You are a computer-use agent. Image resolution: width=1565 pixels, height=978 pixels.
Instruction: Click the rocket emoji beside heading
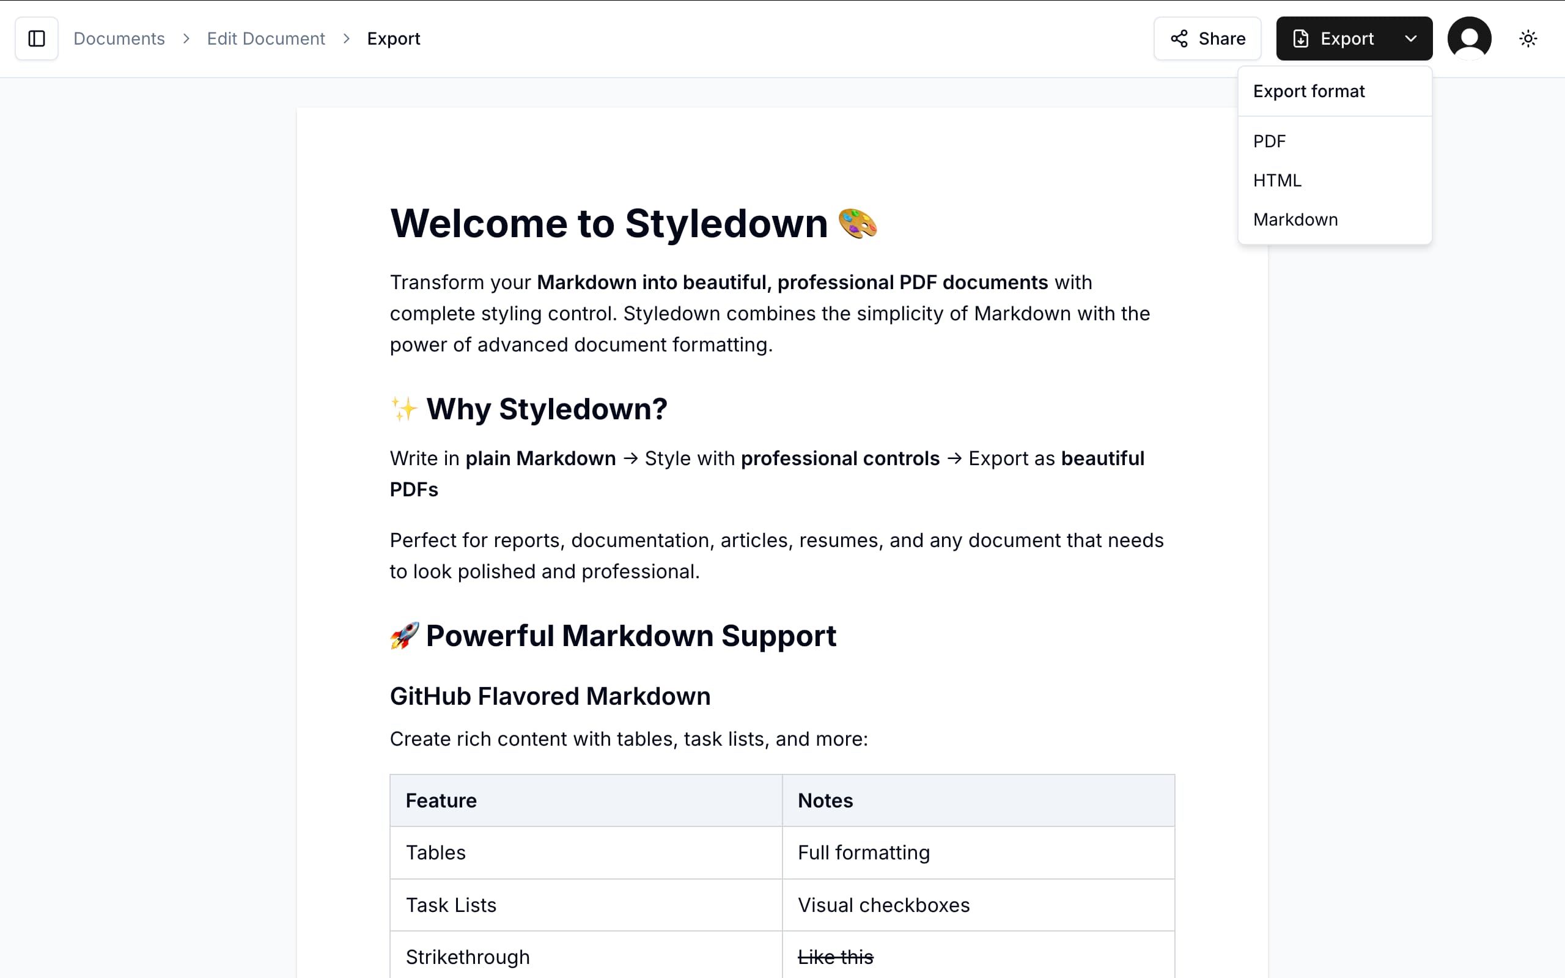pyautogui.click(x=404, y=636)
